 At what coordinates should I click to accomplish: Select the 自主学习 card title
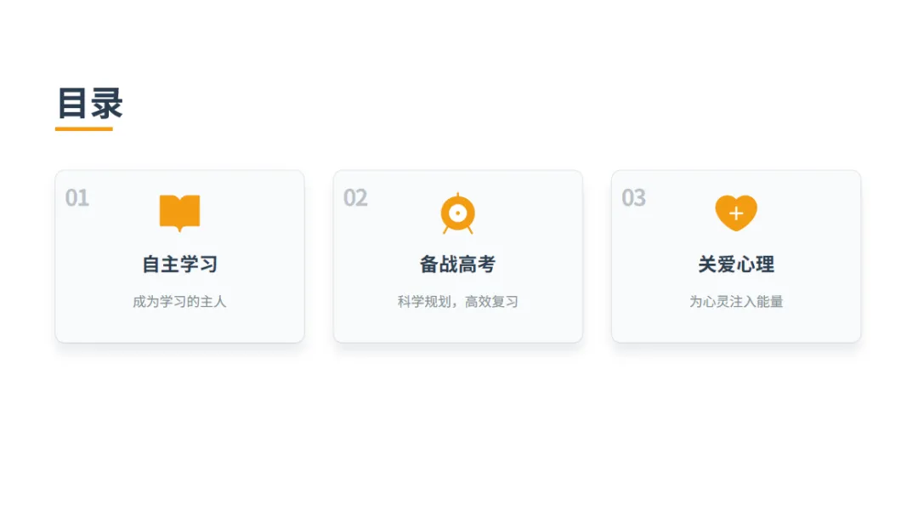[x=179, y=264]
